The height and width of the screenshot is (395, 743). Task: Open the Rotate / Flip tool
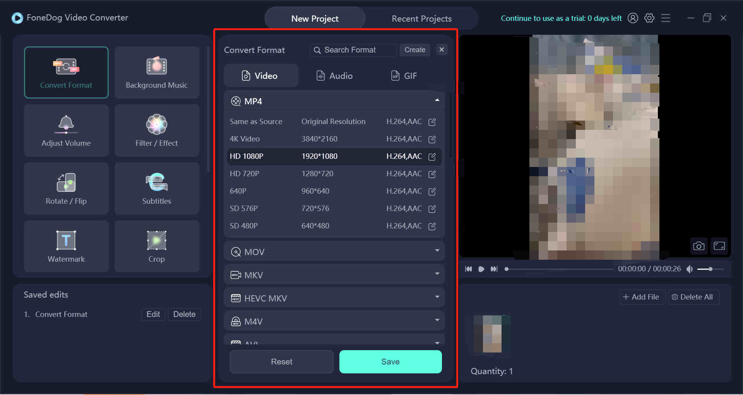66,188
